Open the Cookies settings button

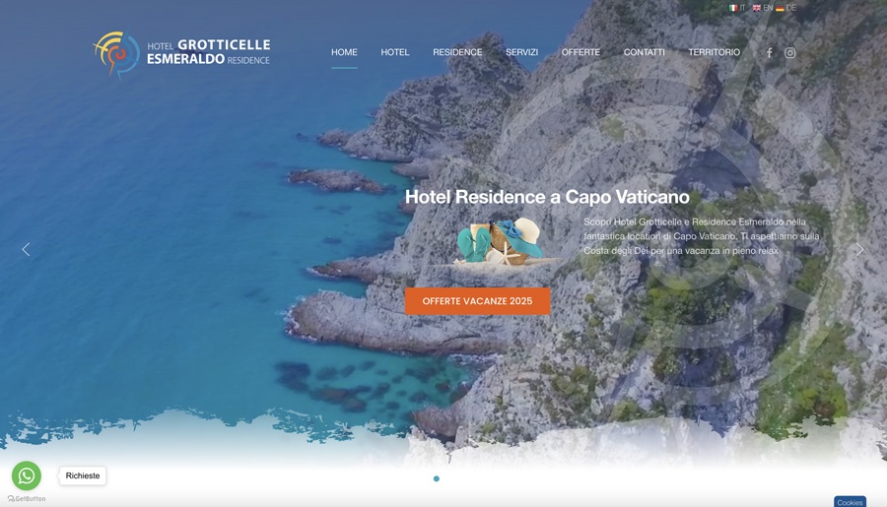(x=850, y=502)
